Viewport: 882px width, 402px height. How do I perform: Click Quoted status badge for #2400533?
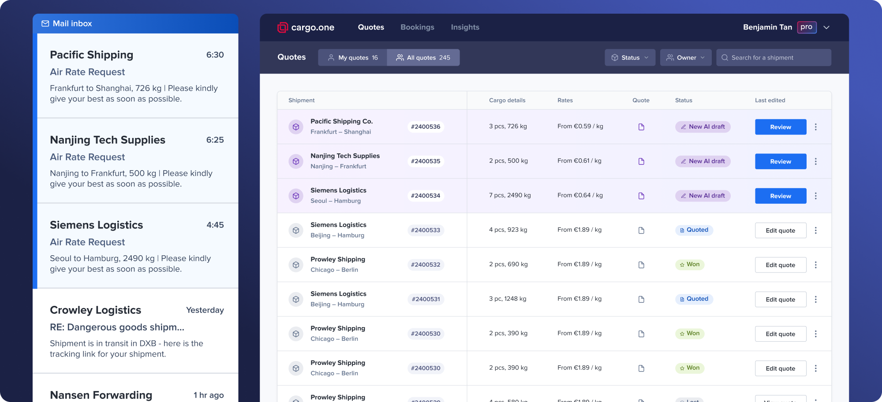[x=694, y=230]
